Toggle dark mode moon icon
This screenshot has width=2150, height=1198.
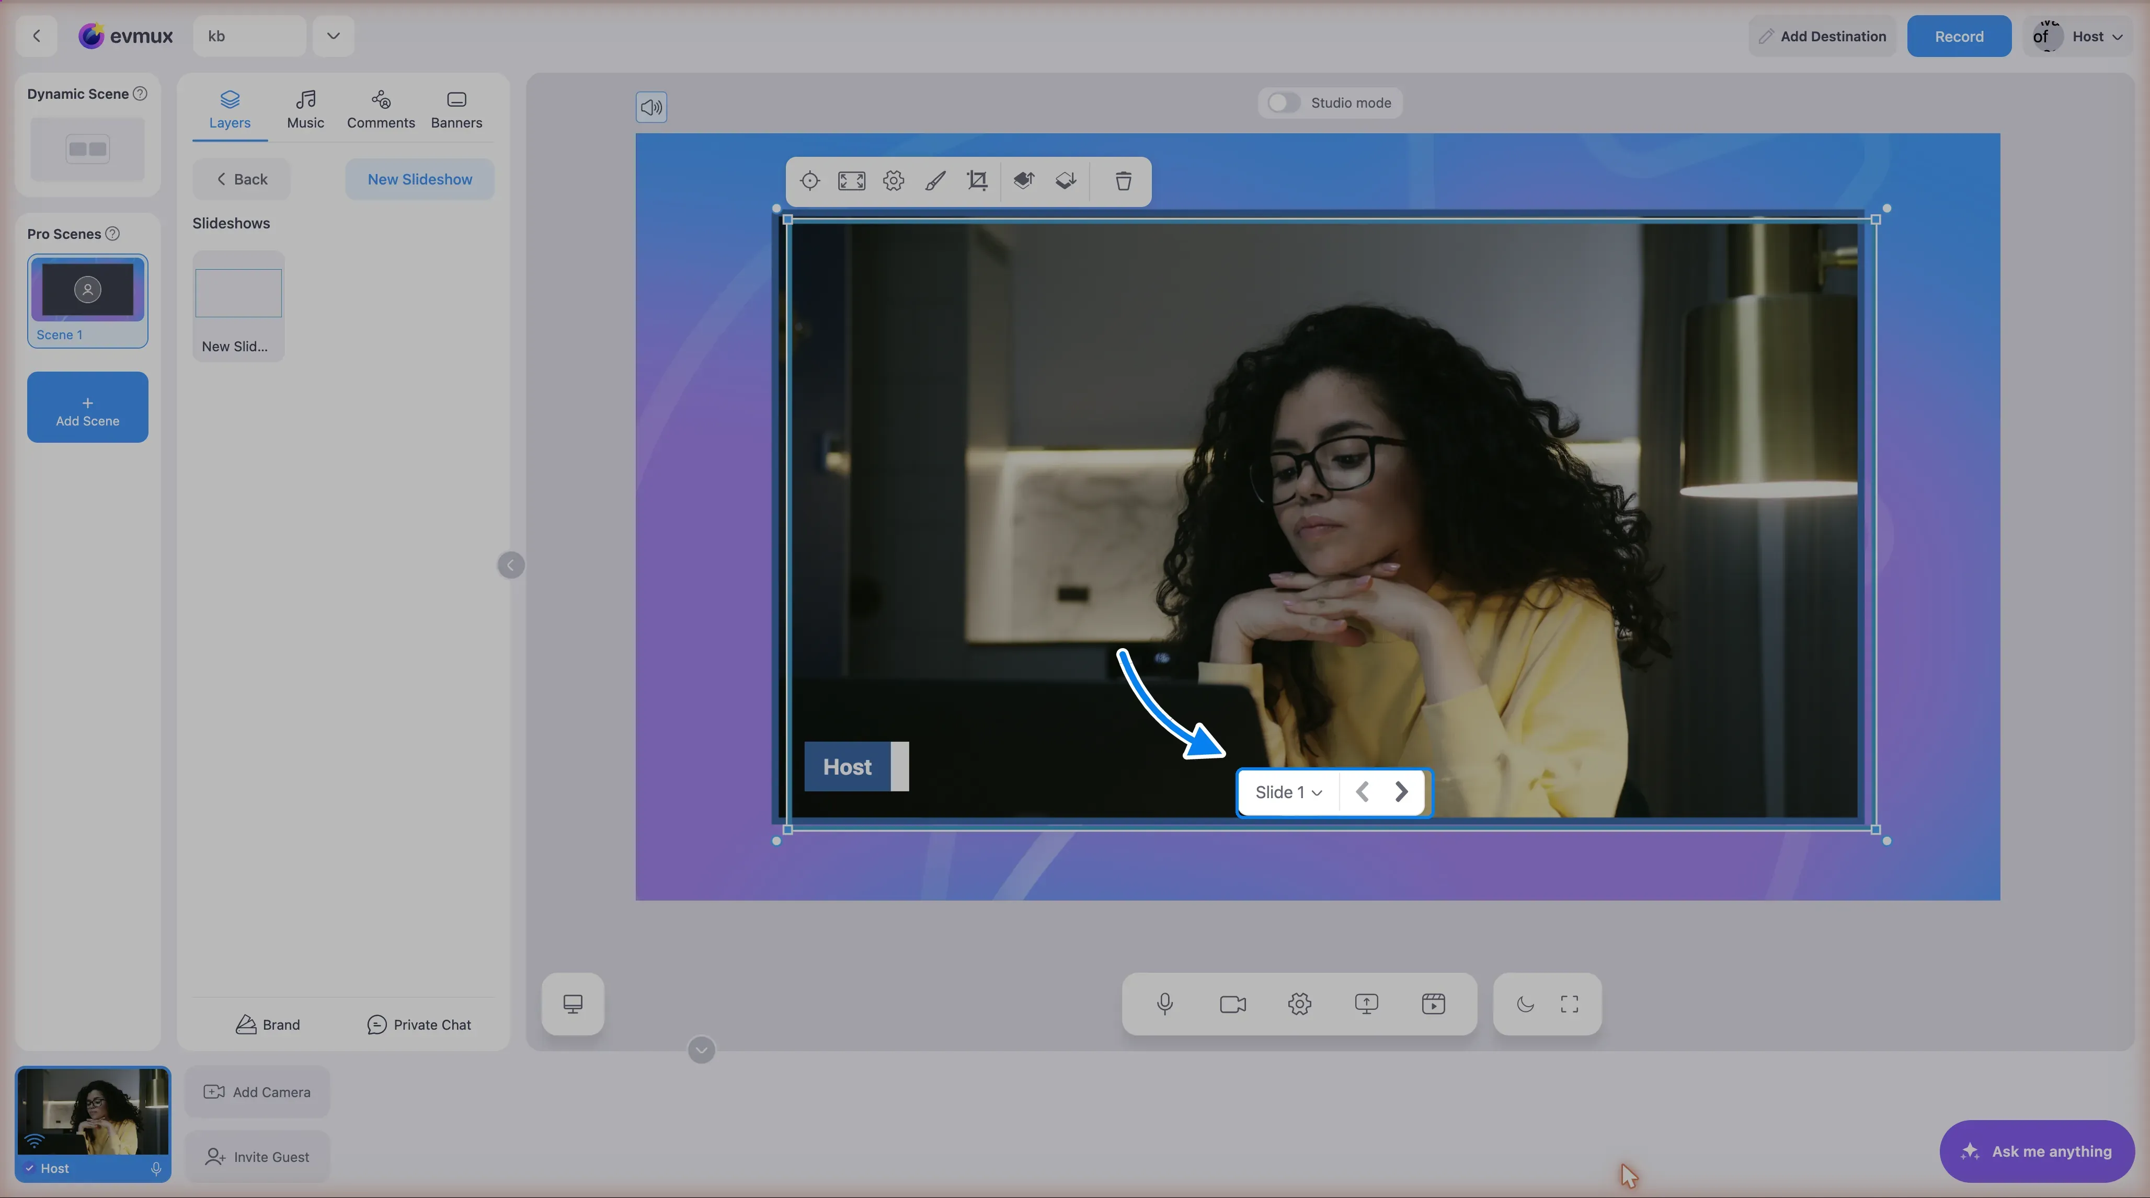coord(1526,1004)
